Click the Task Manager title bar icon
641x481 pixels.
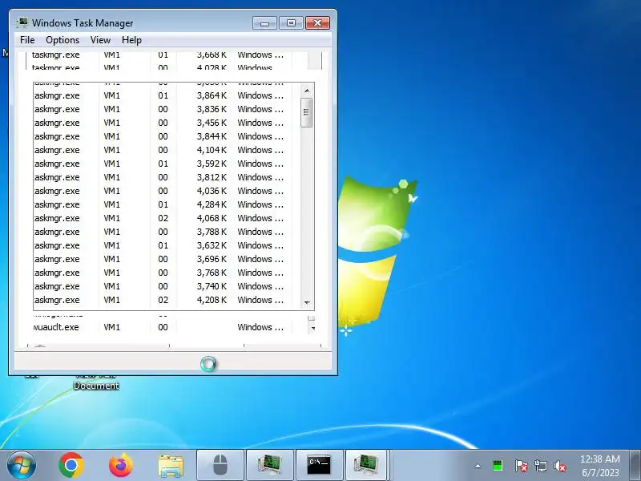(x=22, y=22)
